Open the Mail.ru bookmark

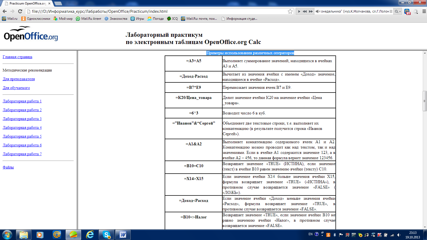click(10, 19)
